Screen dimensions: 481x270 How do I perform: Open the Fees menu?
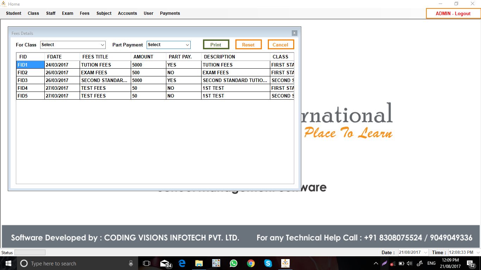coord(85,13)
